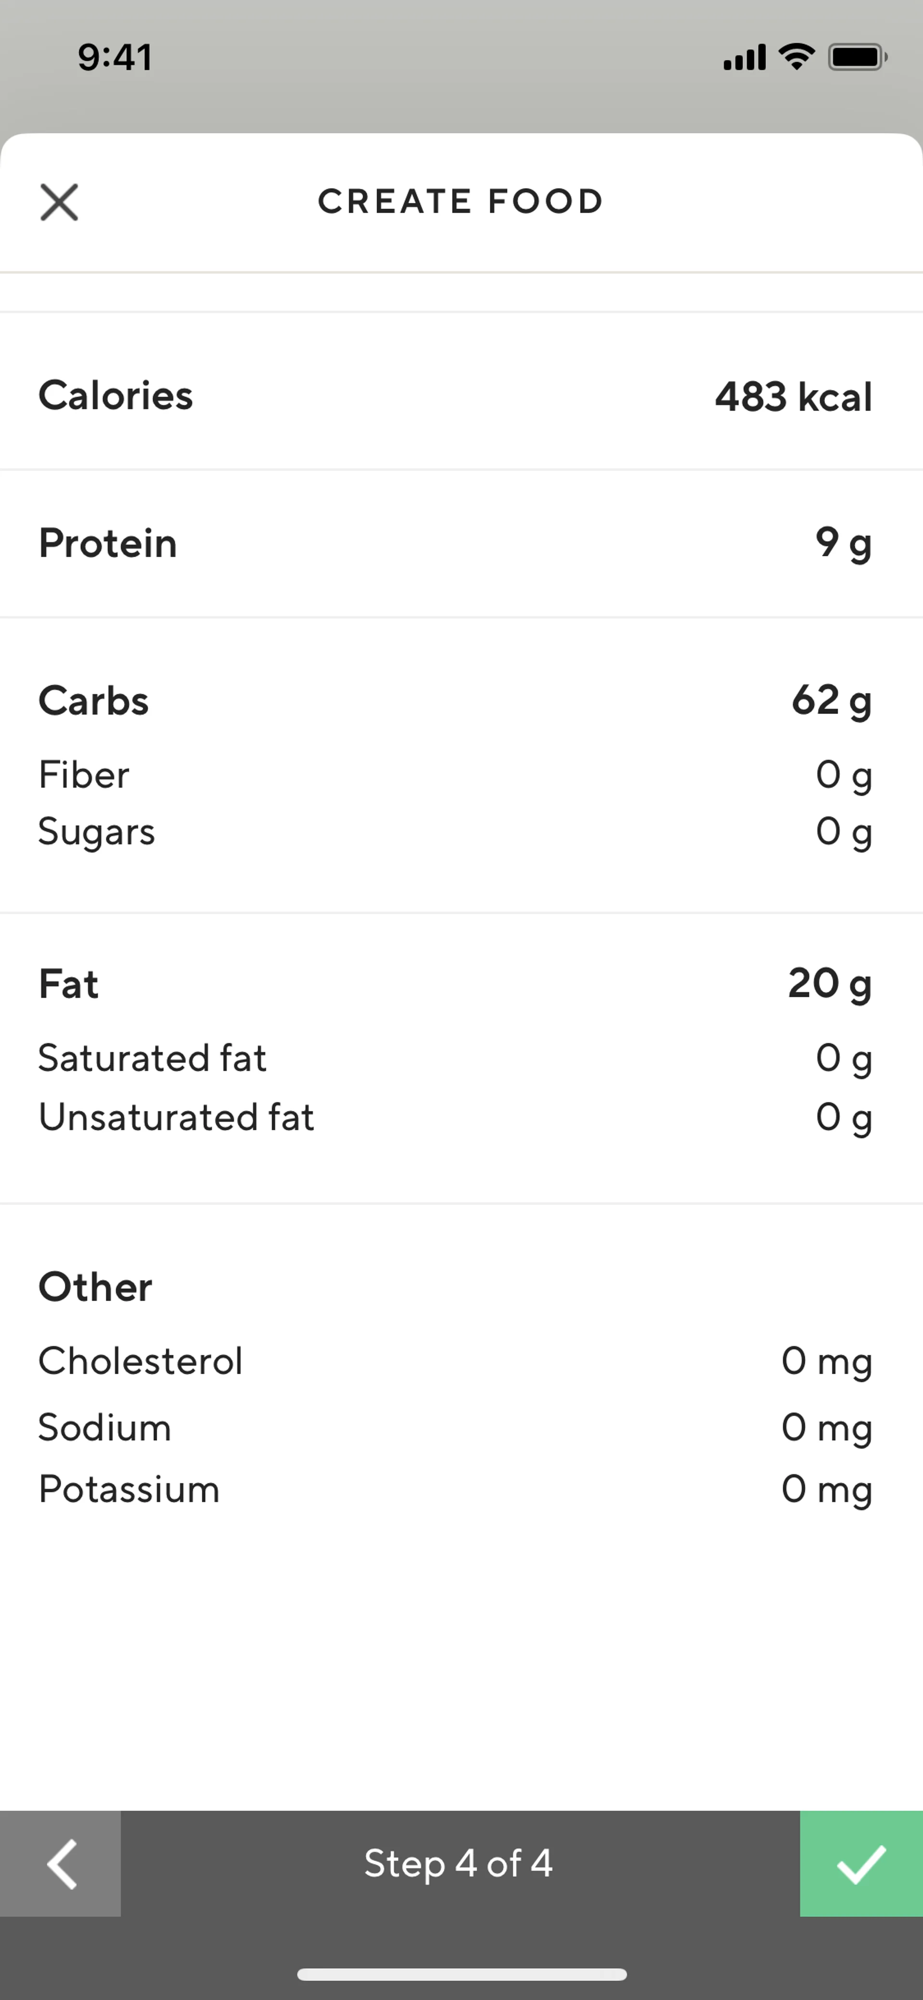
Task: Tap the Wi-Fi status icon
Action: 796,57
